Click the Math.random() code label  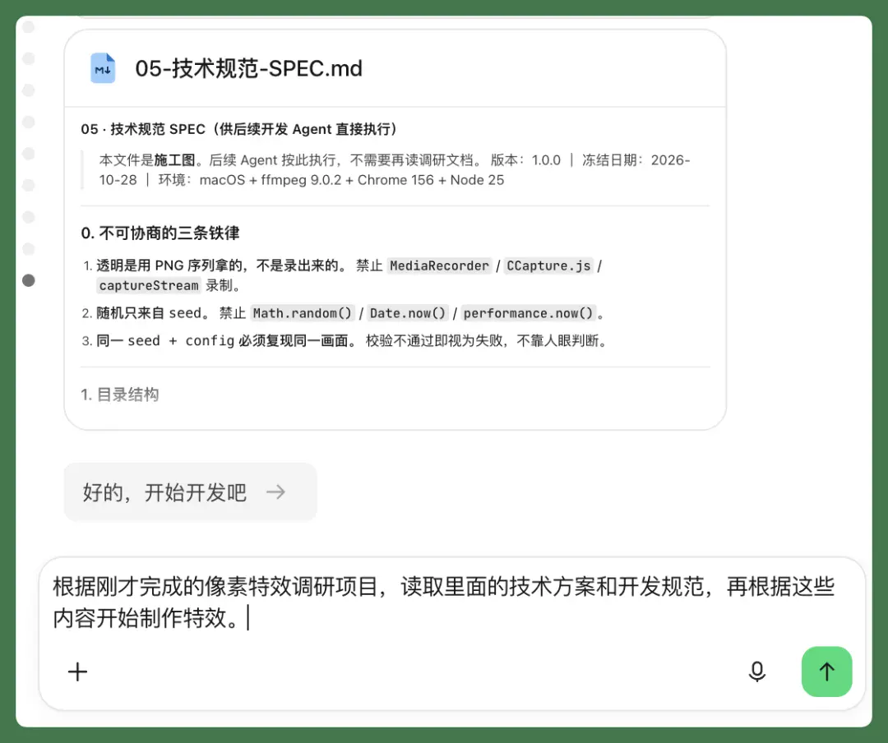pyautogui.click(x=303, y=313)
